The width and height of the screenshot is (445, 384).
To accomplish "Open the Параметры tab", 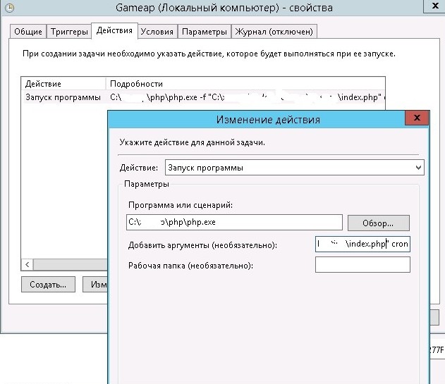I will click(204, 32).
